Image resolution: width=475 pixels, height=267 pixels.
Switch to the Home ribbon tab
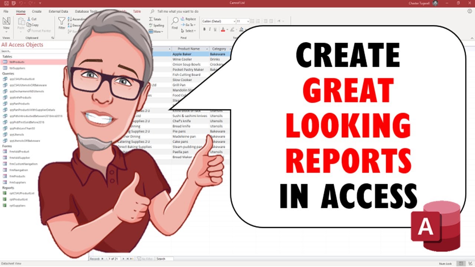pos(21,11)
